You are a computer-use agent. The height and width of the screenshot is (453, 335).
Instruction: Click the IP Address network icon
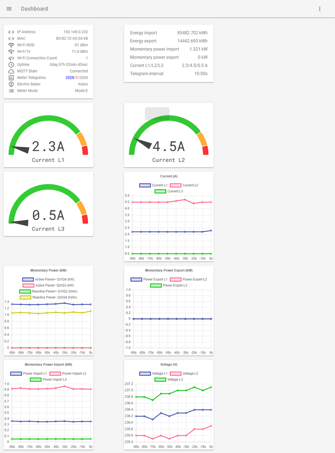[x=11, y=32]
